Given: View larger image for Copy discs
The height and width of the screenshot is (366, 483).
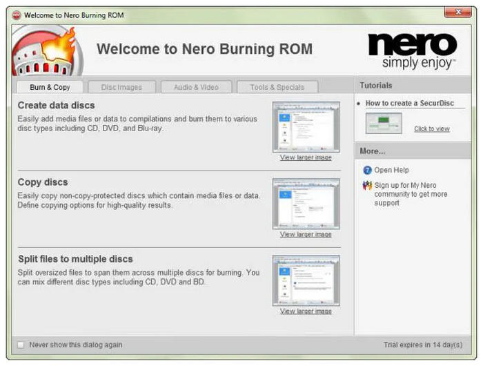Looking at the screenshot, I should [x=306, y=234].
